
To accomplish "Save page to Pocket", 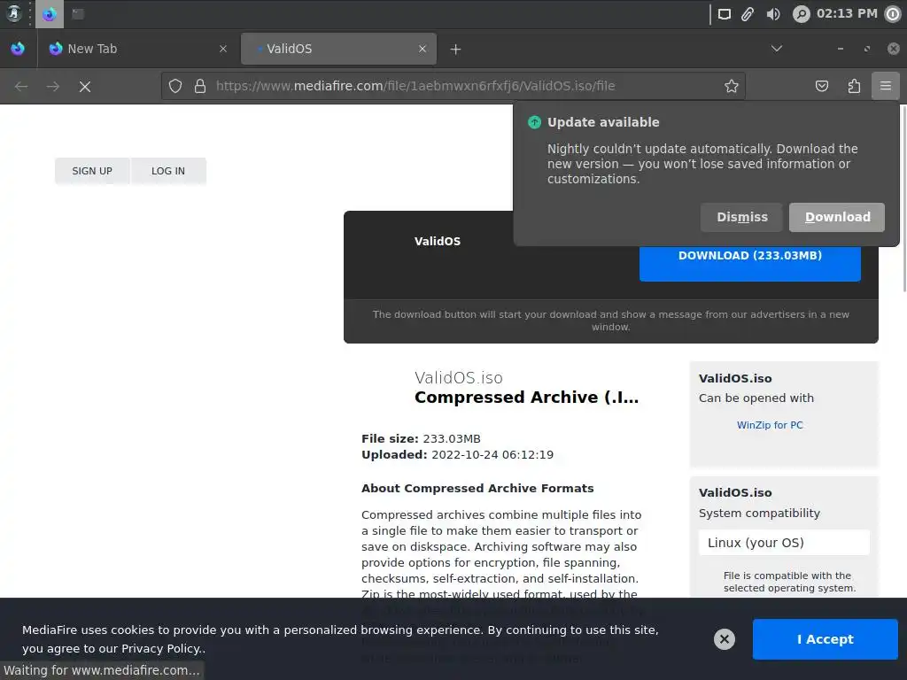I will [x=821, y=86].
